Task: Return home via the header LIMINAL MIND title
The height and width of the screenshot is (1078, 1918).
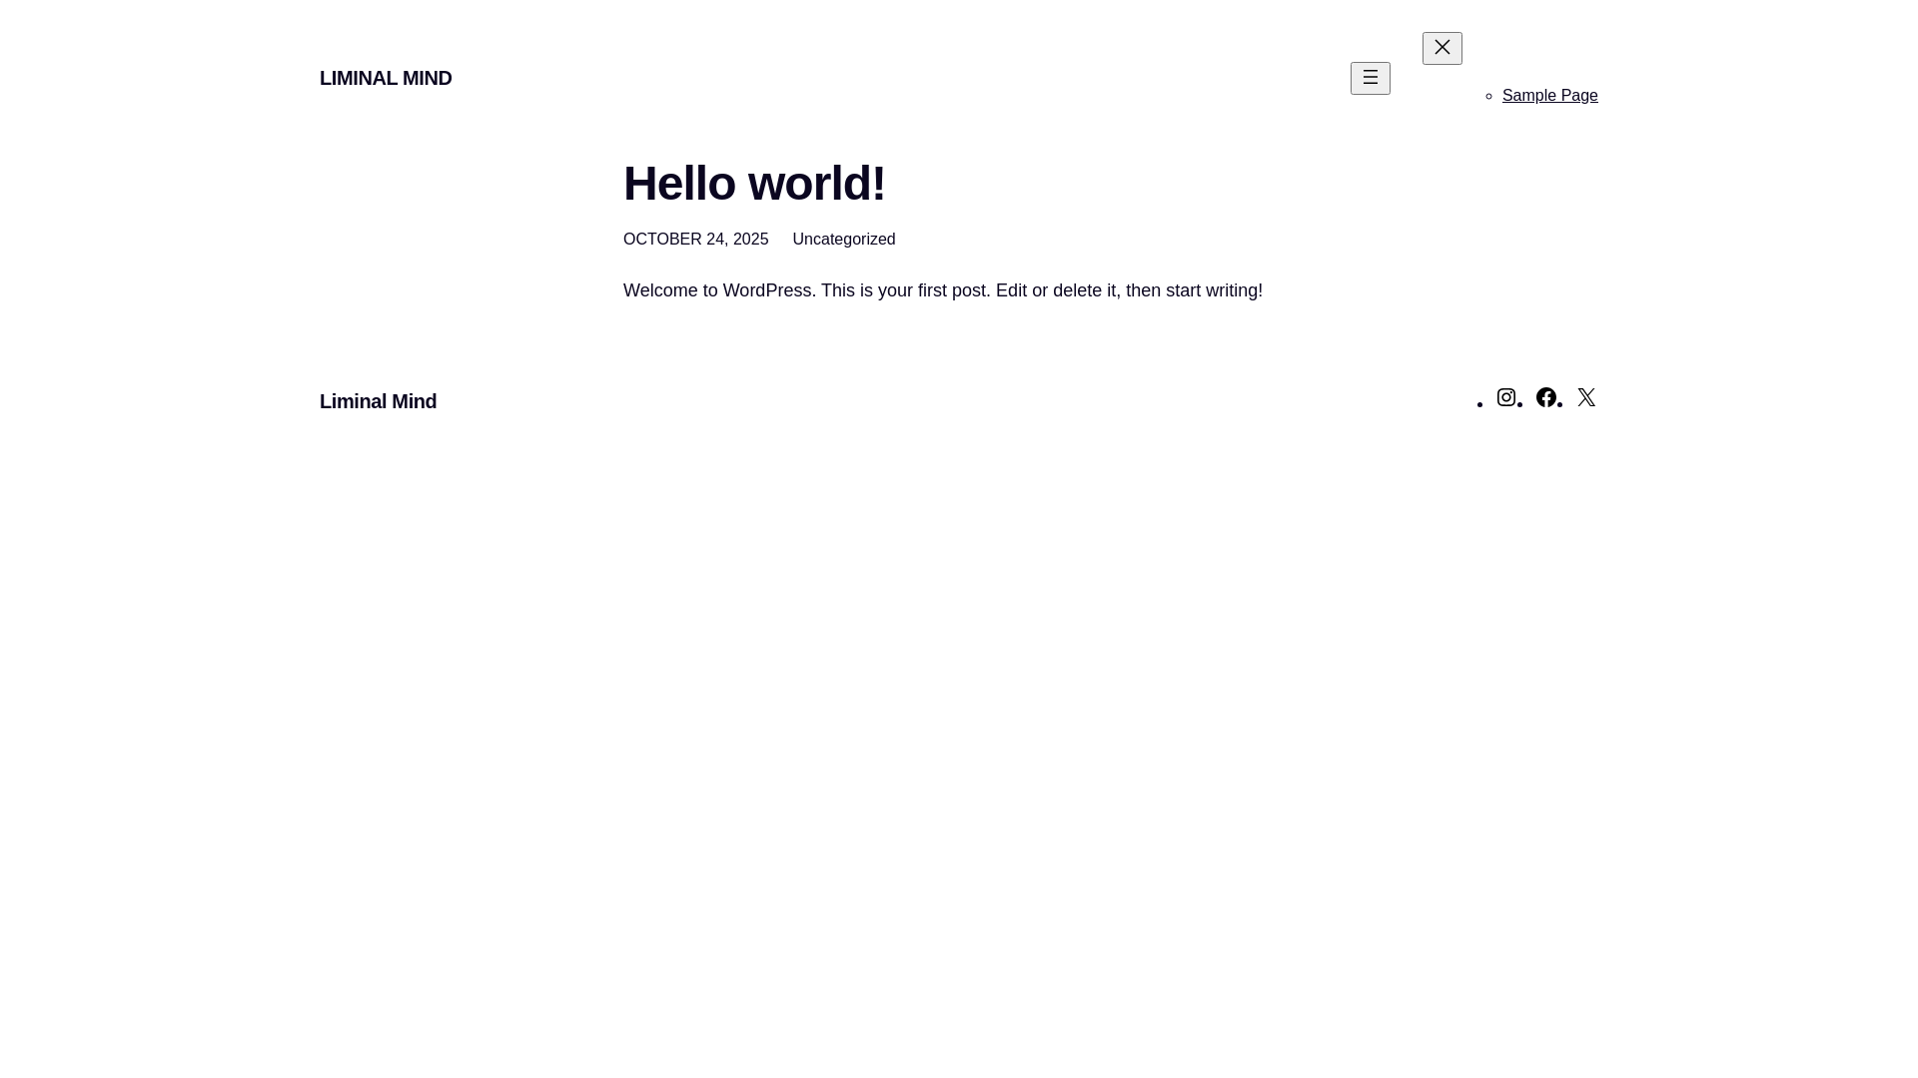Action: click(x=386, y=78)
